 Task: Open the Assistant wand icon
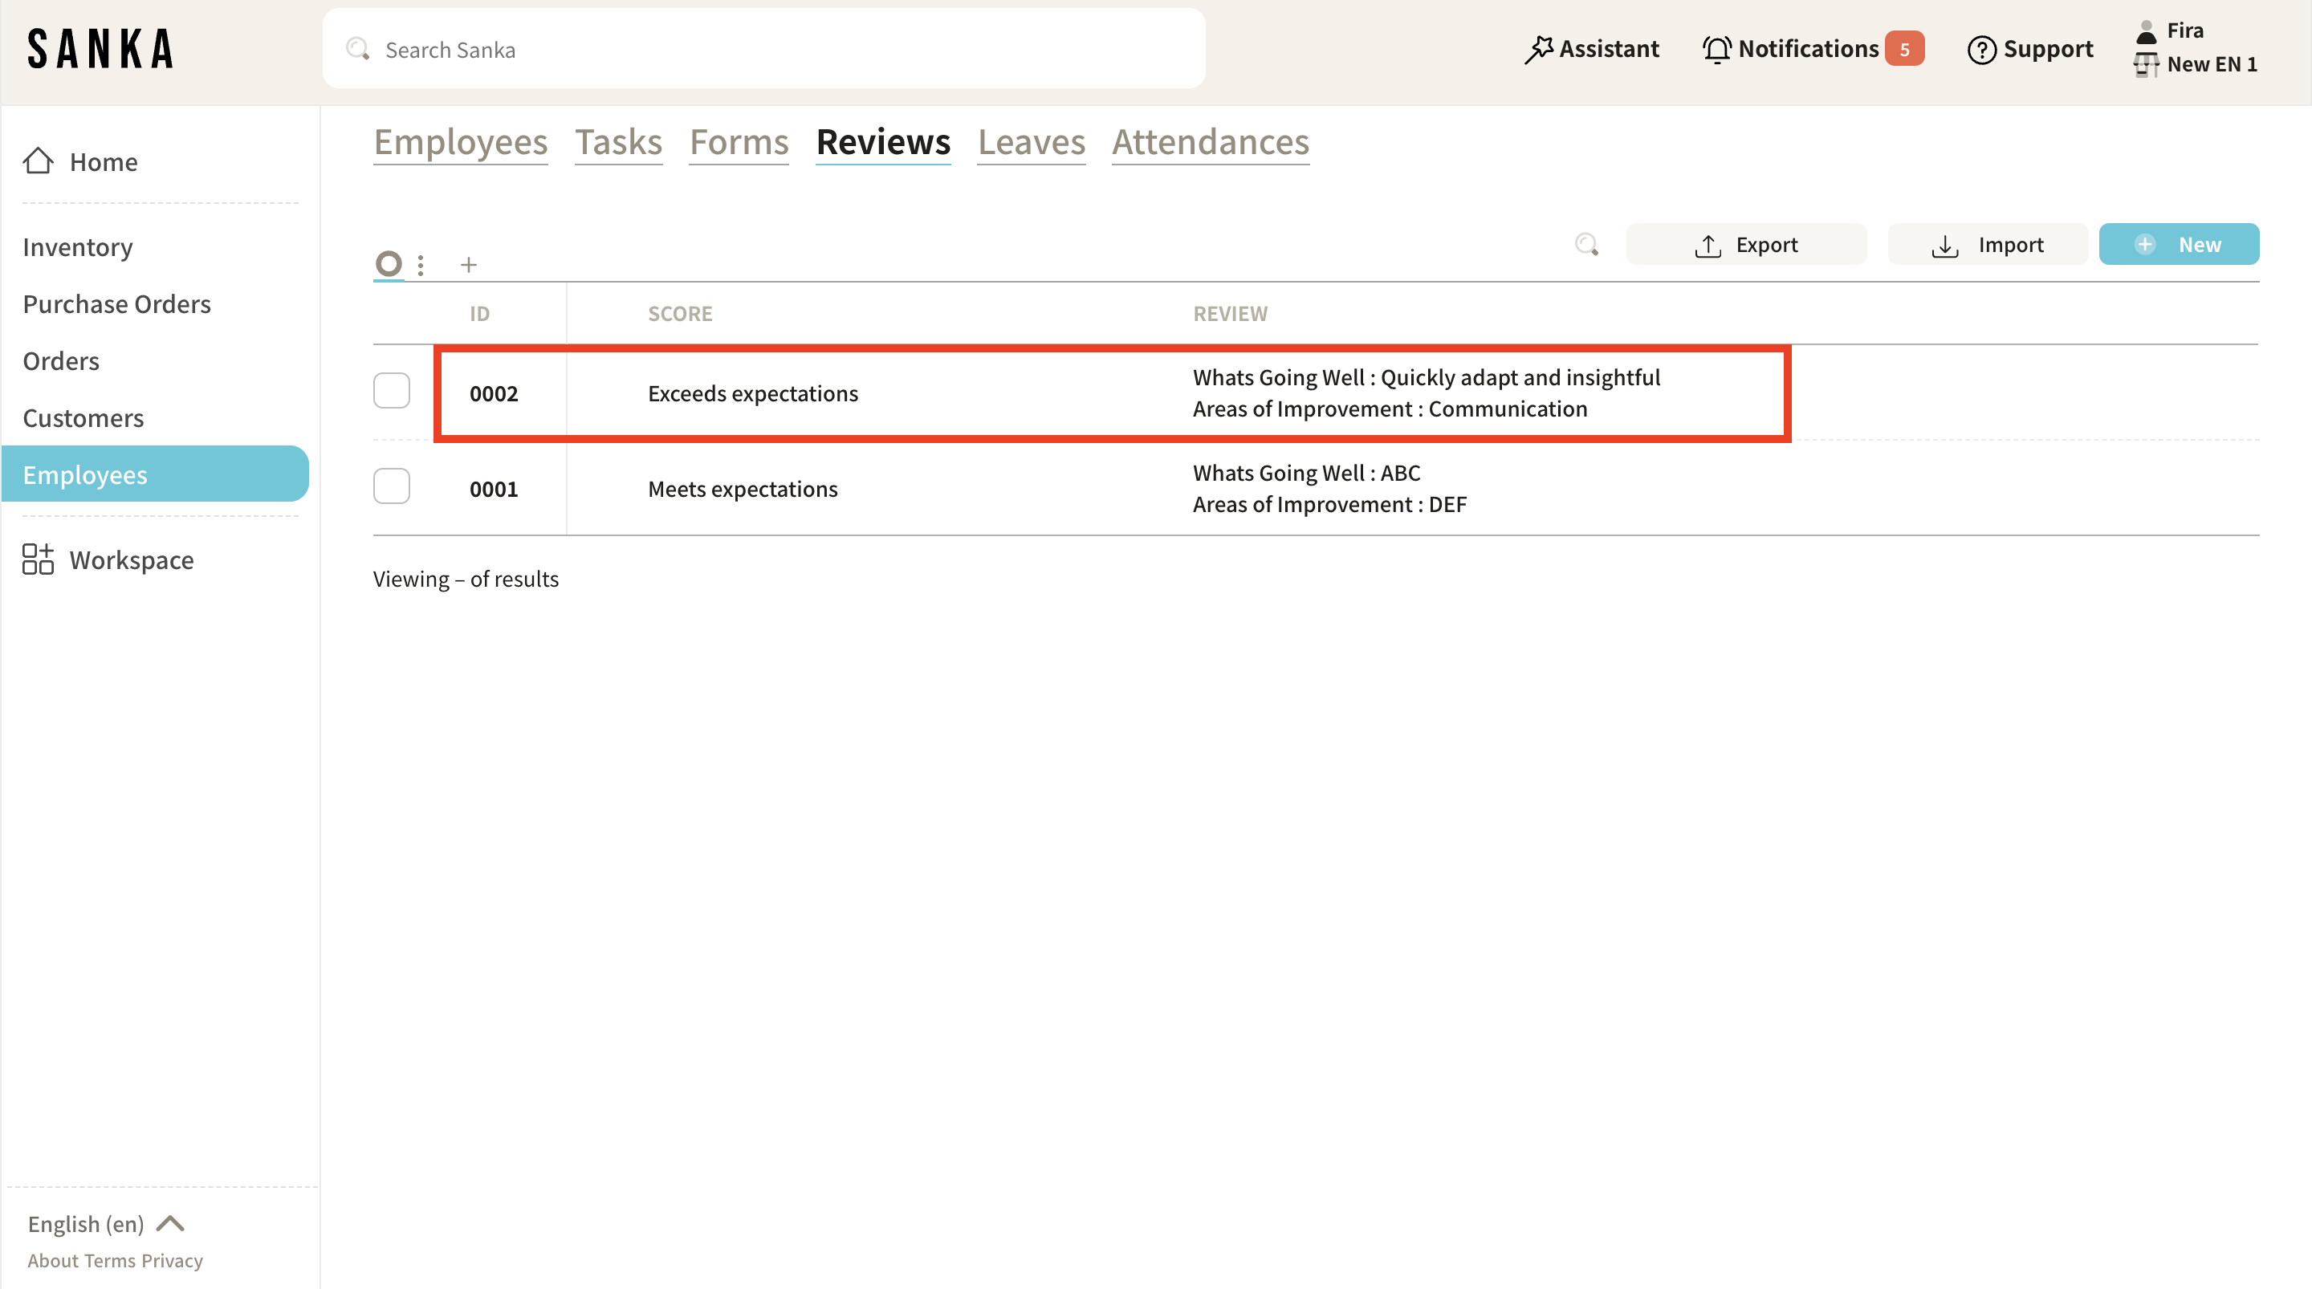coord(1538,50)
